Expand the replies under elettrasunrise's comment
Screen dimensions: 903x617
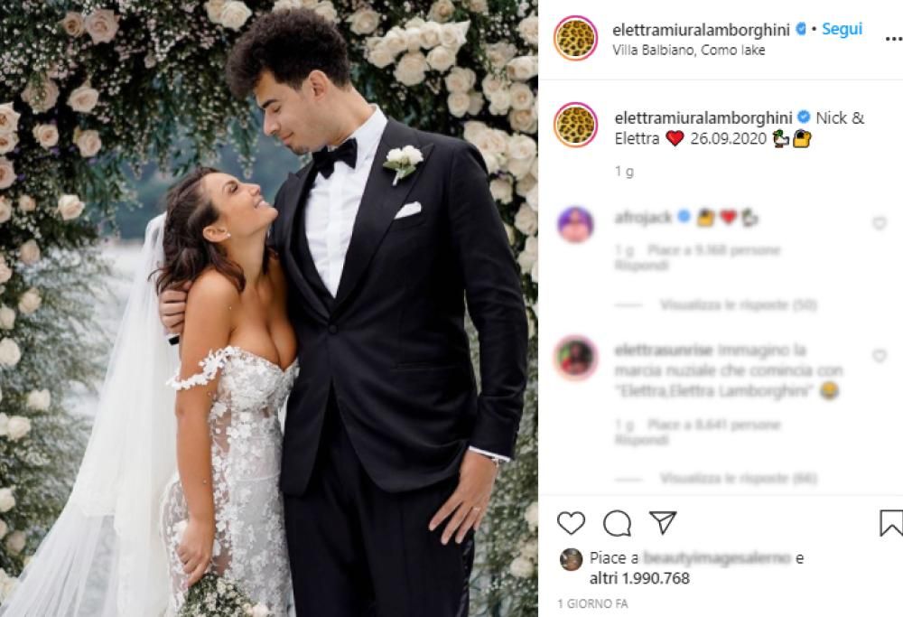click(x=739, y=478)
